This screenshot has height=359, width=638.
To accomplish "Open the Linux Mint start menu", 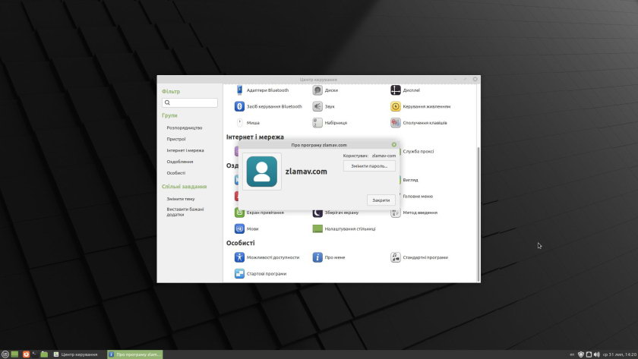I will 5,354.
